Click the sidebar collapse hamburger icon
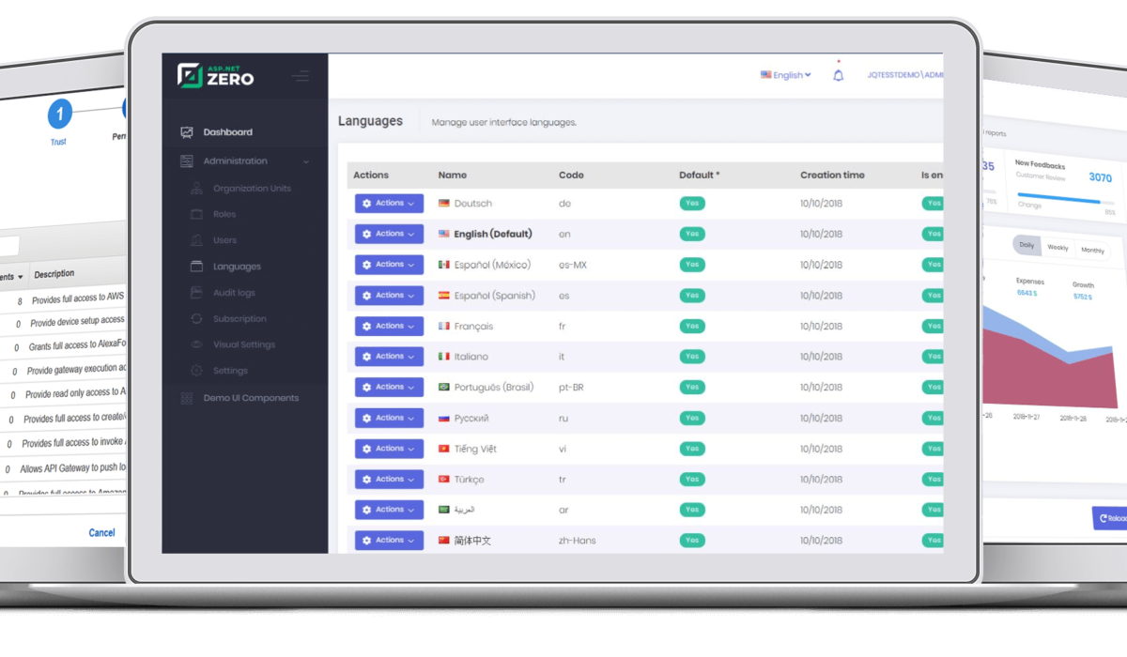 pos(300,76)
